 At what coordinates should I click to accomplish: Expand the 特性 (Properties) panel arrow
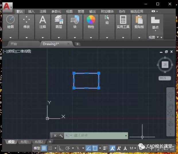click(x=91, y=38)
